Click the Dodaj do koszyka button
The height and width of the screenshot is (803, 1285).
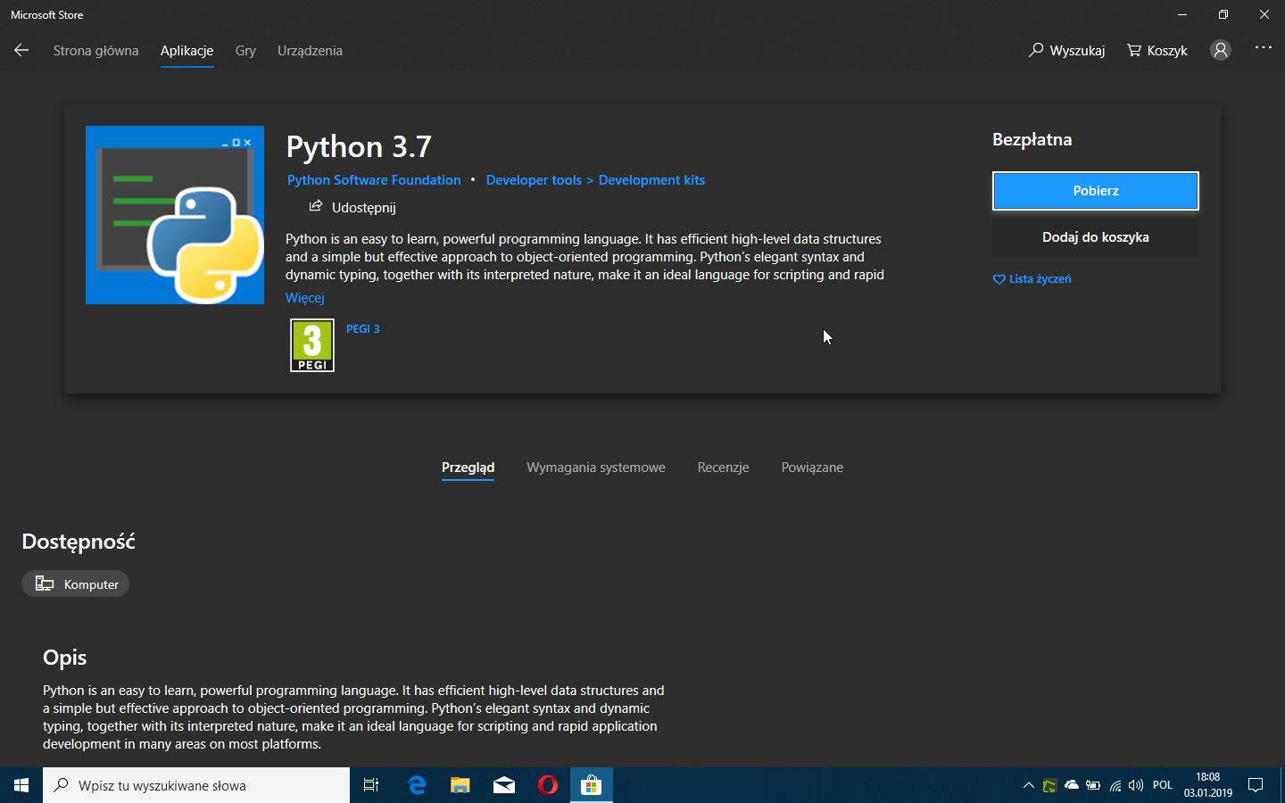[1095, 237]
